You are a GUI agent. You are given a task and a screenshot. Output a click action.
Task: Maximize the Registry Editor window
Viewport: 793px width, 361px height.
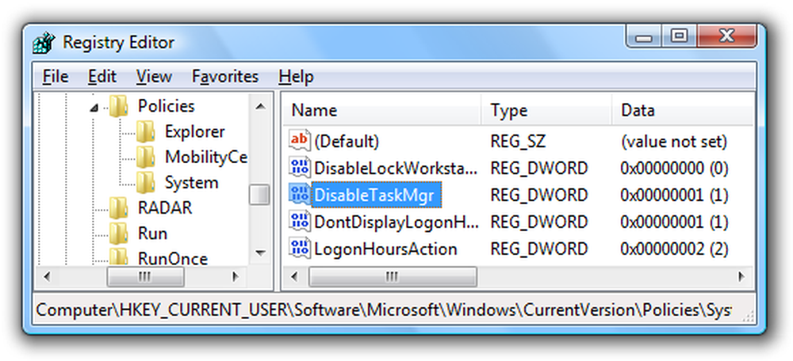pos(680,36)
